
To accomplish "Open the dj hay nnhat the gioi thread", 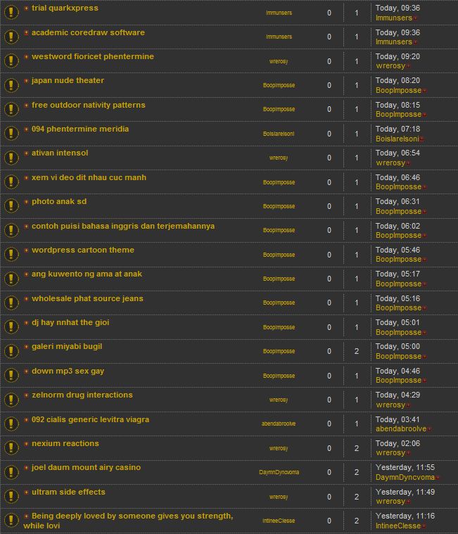I will click(70, 323).
